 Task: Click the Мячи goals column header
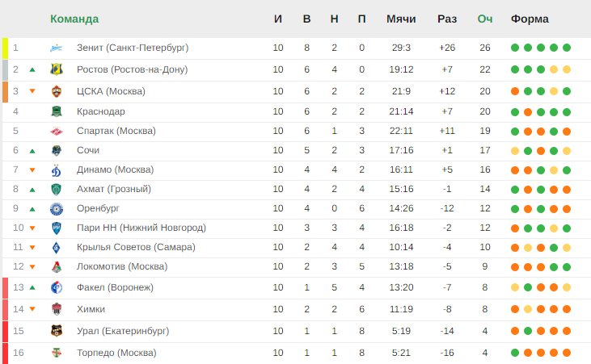[401, 19]
